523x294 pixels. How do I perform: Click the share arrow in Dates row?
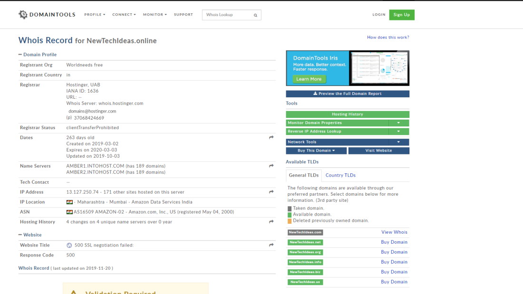pos(271,137)
